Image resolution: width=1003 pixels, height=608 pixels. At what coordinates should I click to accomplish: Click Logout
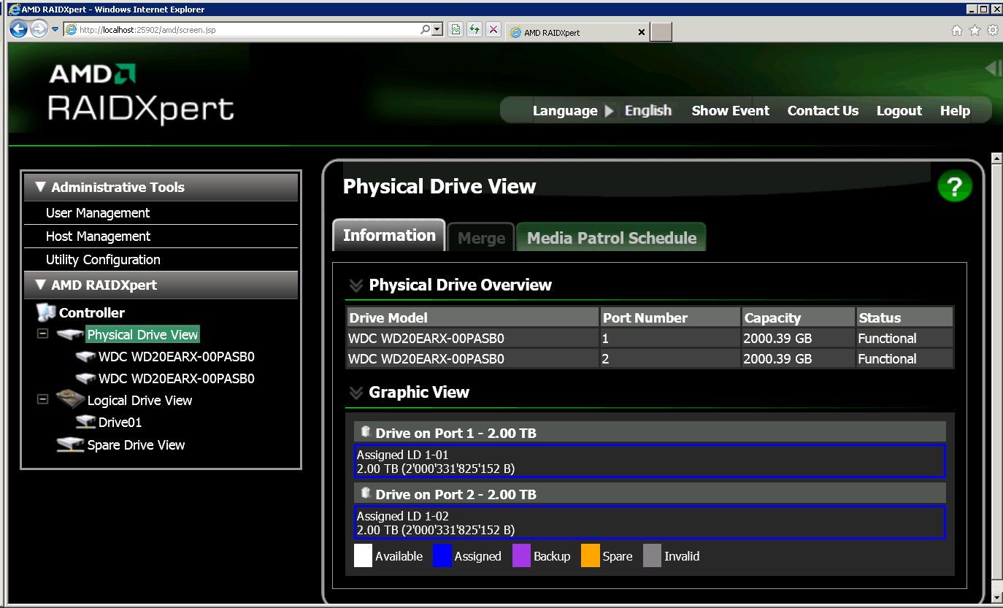pos(899,111)
